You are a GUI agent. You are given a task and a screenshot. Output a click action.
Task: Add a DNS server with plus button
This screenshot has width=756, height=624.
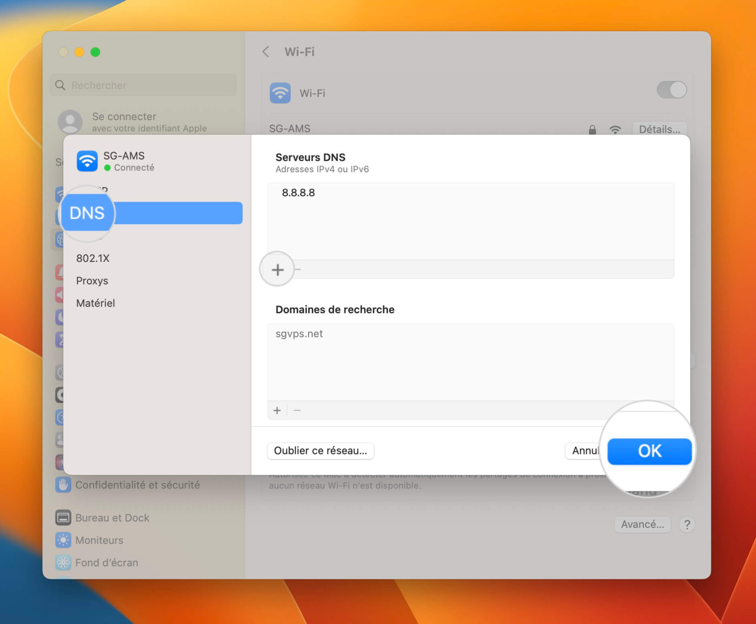point(277,270)
